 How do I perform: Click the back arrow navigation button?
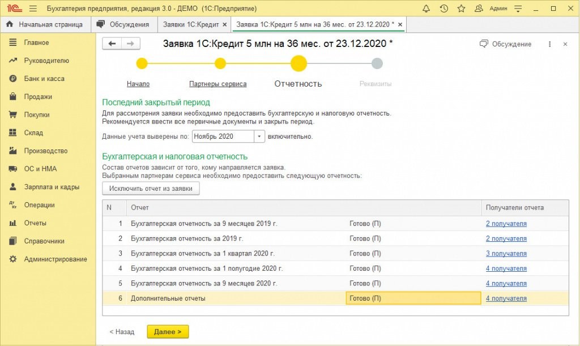[112, 44]
